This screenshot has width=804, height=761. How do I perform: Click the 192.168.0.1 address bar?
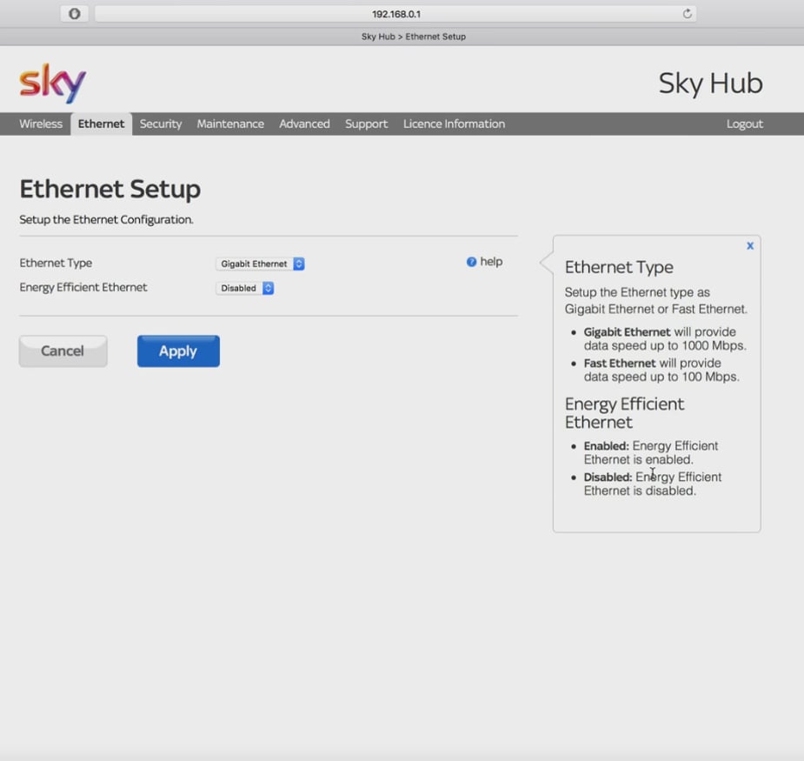[x=395, y=14]
